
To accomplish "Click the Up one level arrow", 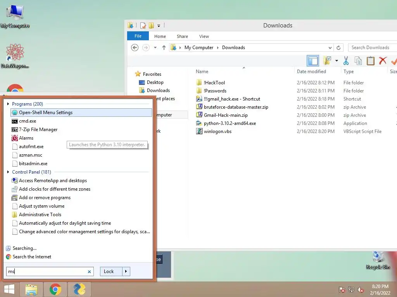I will click(x=164, y=48).
